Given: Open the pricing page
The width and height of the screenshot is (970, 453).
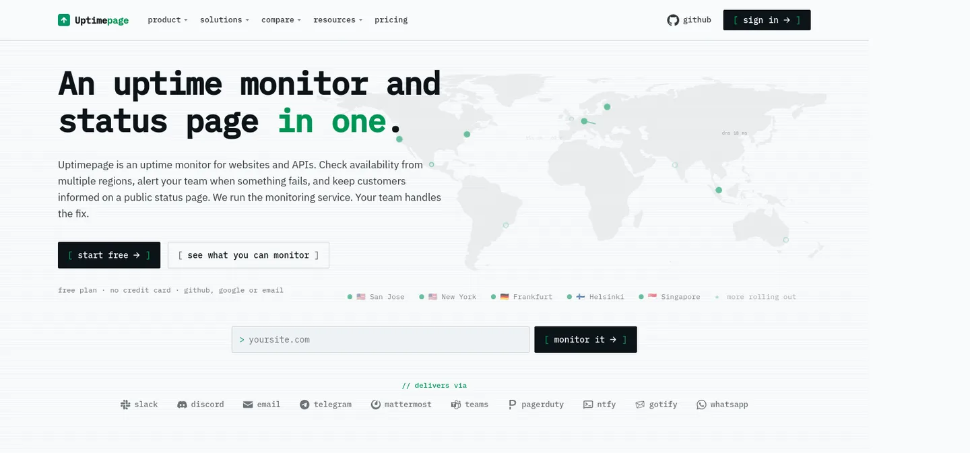Looking at the screenshot, I should pyautogui.click(x=391, y=20).
